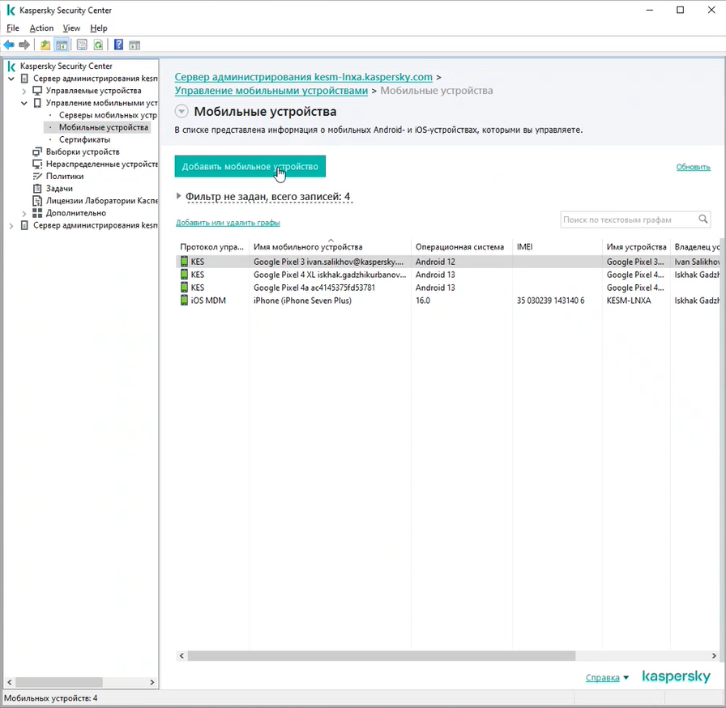Open Help via the question mark icon
This screenshot has width=726, height=708.
(x=118, y=45)
